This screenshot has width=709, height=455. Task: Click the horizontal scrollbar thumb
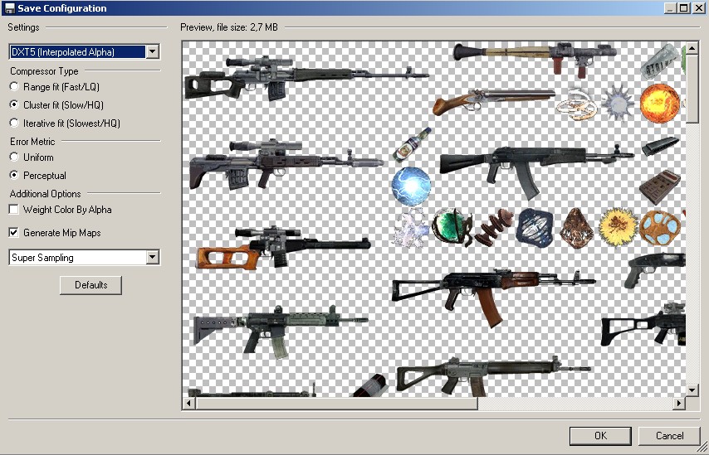[336, 403]
